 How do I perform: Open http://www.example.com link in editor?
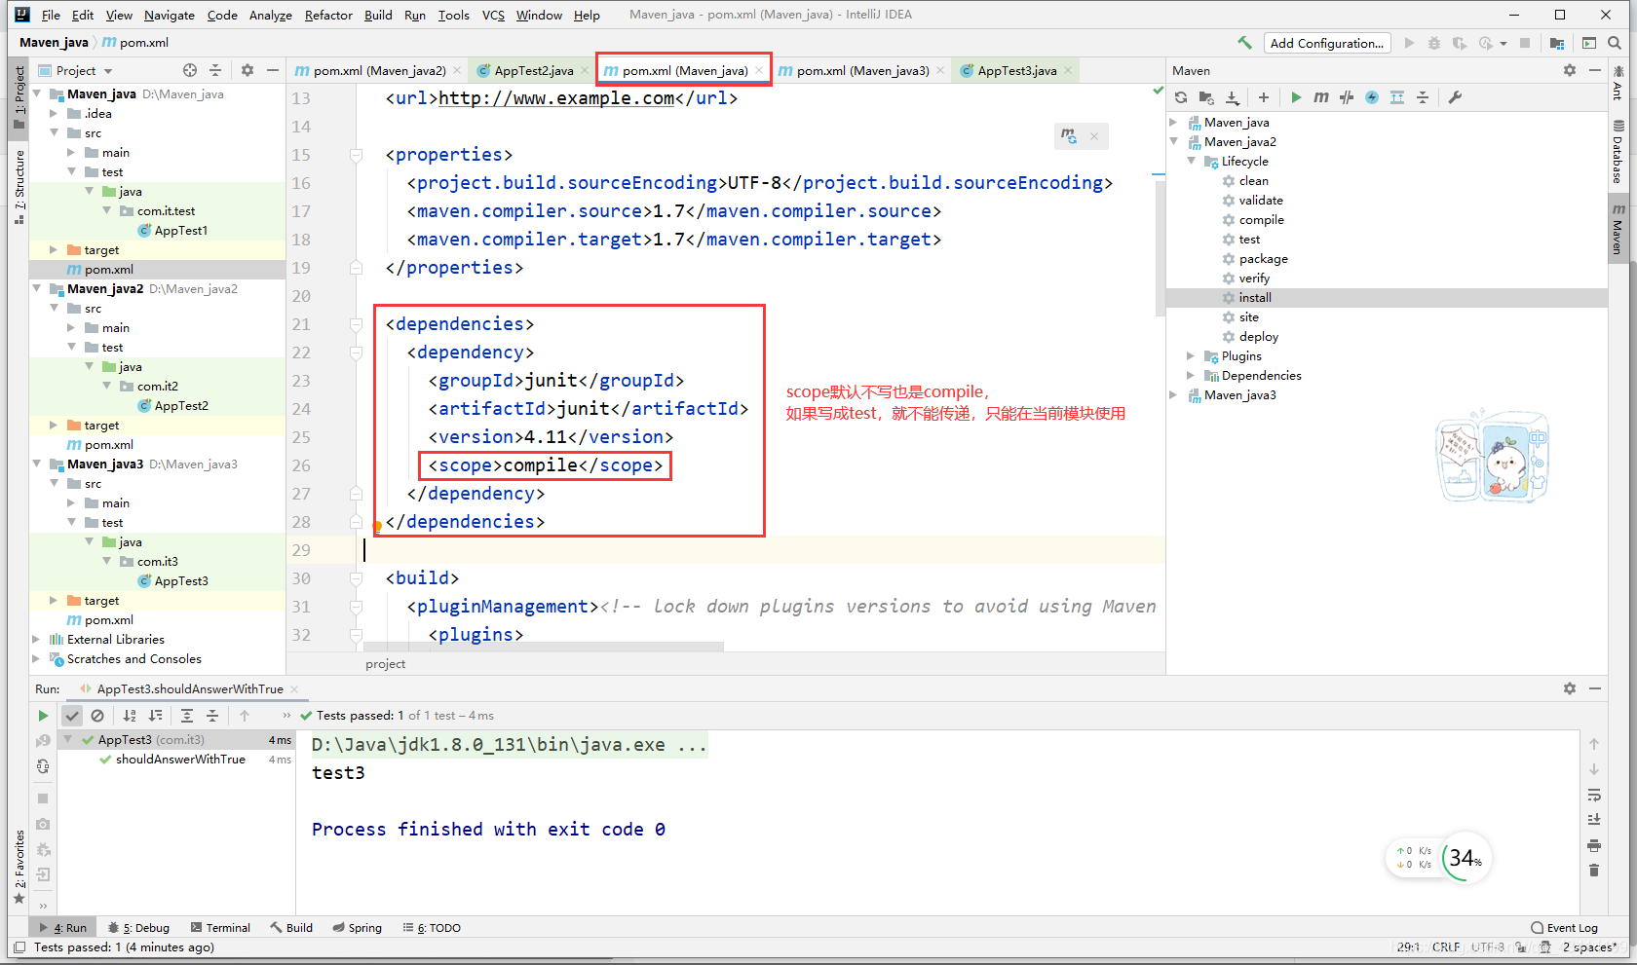click(556, 98)
